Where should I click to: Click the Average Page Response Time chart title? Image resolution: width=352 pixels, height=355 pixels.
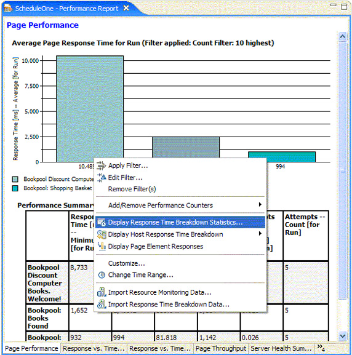tap(143, 43)
